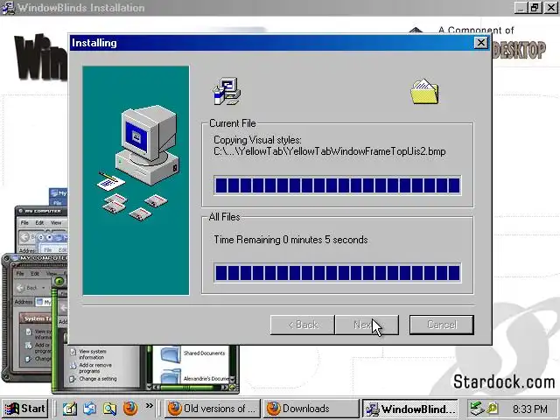560x420 pixels.
Task: Click the Cancel button in the Installing dialog
Action: pos(441,325)
